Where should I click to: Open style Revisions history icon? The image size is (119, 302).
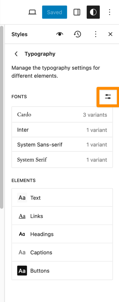click(78, 34)
